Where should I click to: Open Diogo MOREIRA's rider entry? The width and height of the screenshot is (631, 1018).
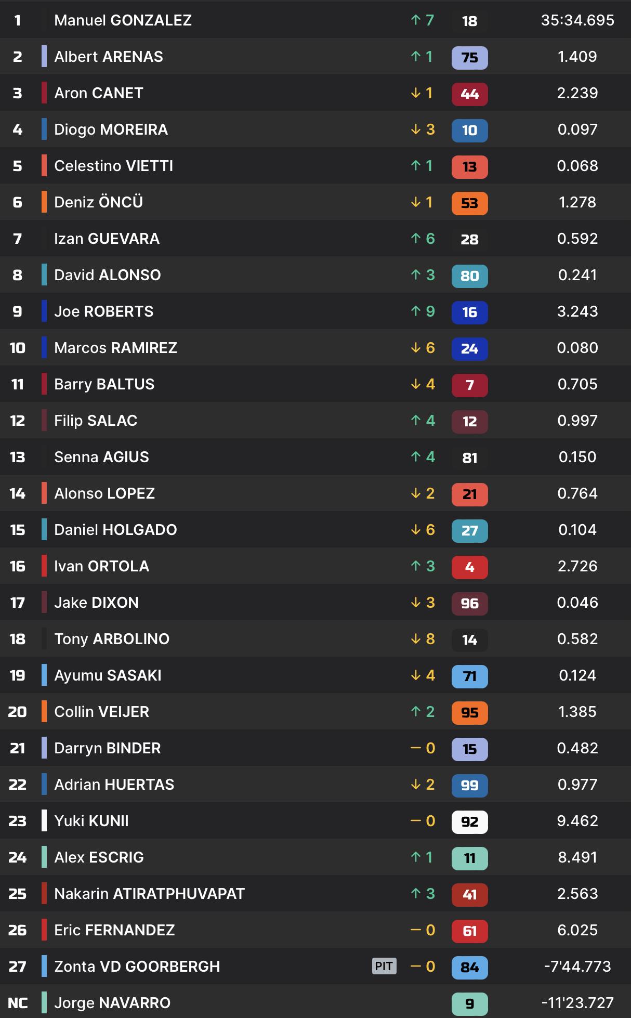coord(111,129)
